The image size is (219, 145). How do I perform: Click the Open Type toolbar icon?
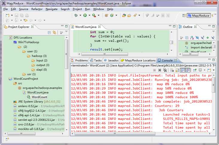point(124,15)
